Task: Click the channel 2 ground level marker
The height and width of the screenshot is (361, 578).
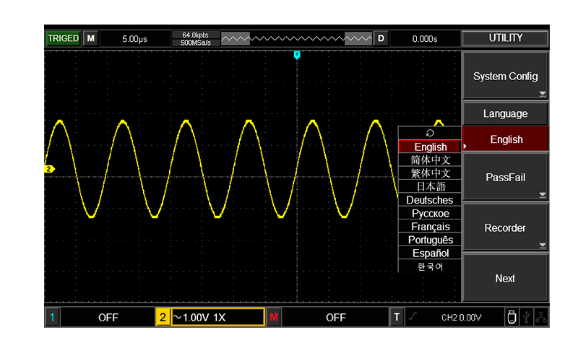Action: [49, 169]
